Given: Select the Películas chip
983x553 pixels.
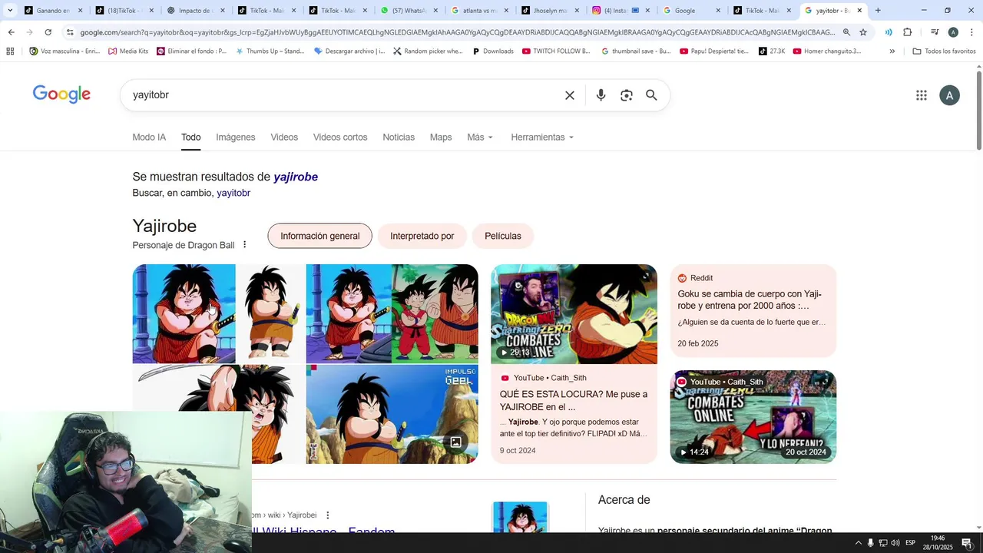Looking at the screenshot, I should point(503,236).
